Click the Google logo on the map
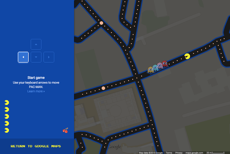The image size is (230, 154). click(x=114, y=147)
